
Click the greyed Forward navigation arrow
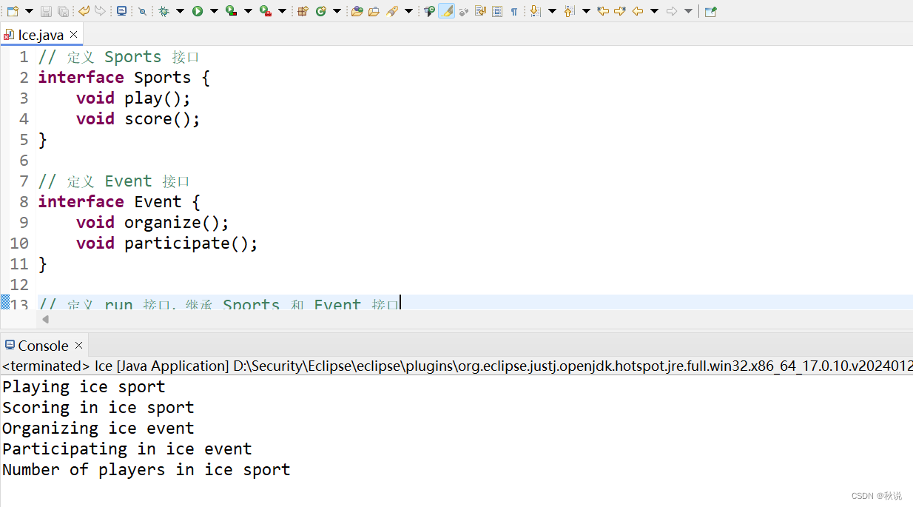(672, 11)
